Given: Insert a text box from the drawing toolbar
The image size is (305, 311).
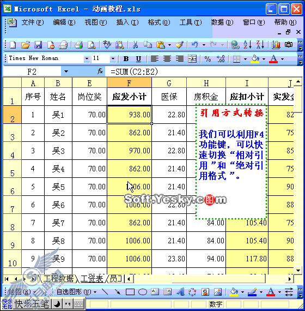Looking at the screenshot, I should tap(155, 292).
